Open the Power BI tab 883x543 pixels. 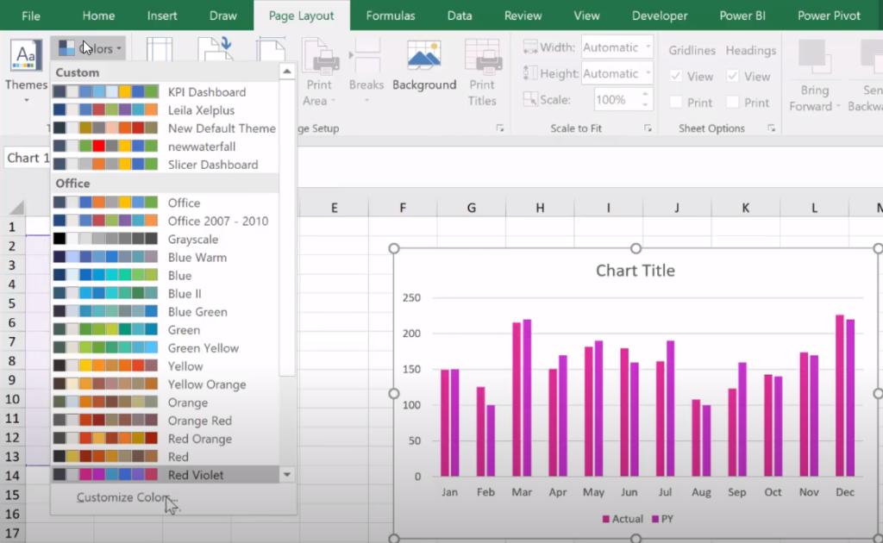(742, 15)
